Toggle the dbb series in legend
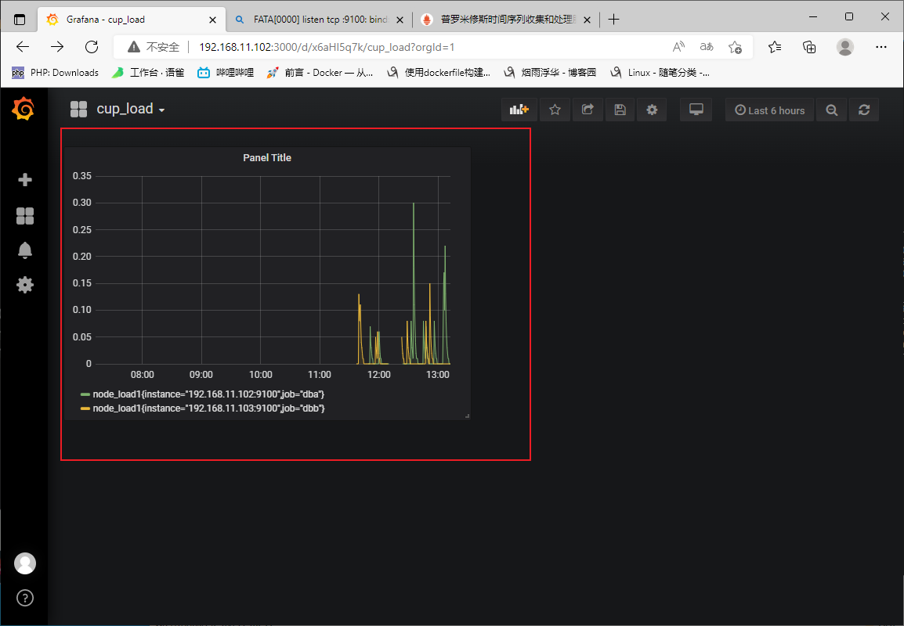Image resolution: width=904 pixels, height=626 pixels. coord(208,408)
